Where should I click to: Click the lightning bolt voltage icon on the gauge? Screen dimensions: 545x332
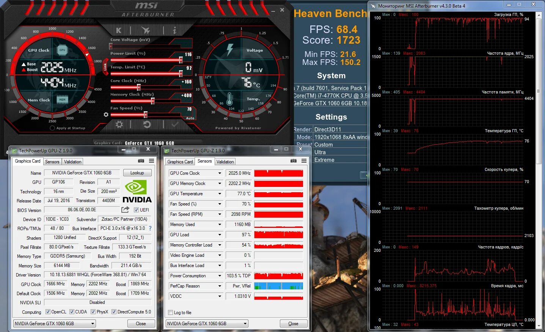(x=230, y=50)
